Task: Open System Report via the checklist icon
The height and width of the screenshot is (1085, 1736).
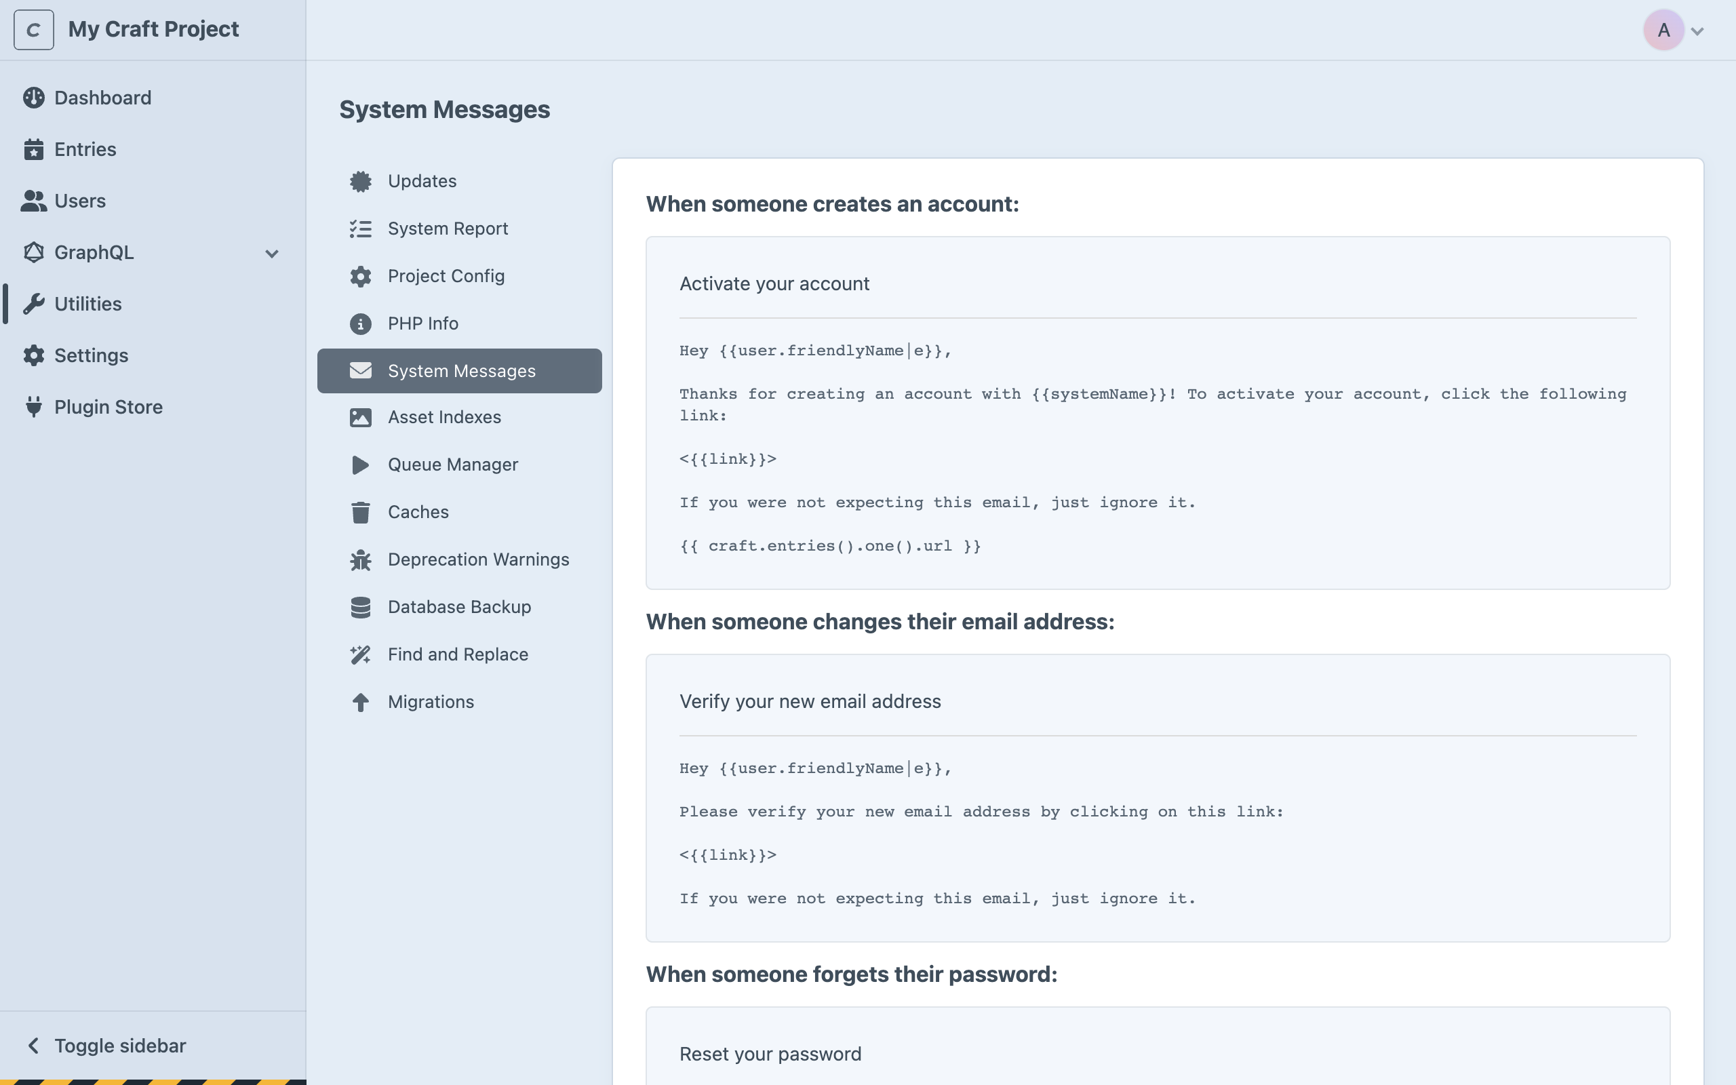Action: tap(360, 229)
